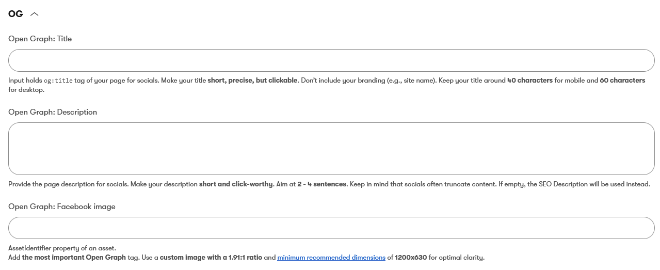Click the "Open Graph: Title" label
Screen dimensions: 660x270
[x=40, y=39]
